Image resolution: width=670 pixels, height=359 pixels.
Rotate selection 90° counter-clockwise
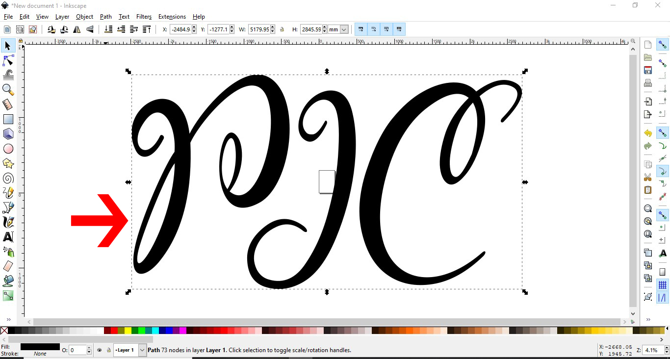click(52, 29)
